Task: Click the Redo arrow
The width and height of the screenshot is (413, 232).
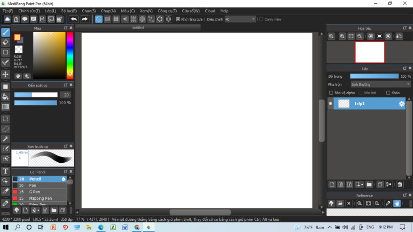Action: point(85,19)
